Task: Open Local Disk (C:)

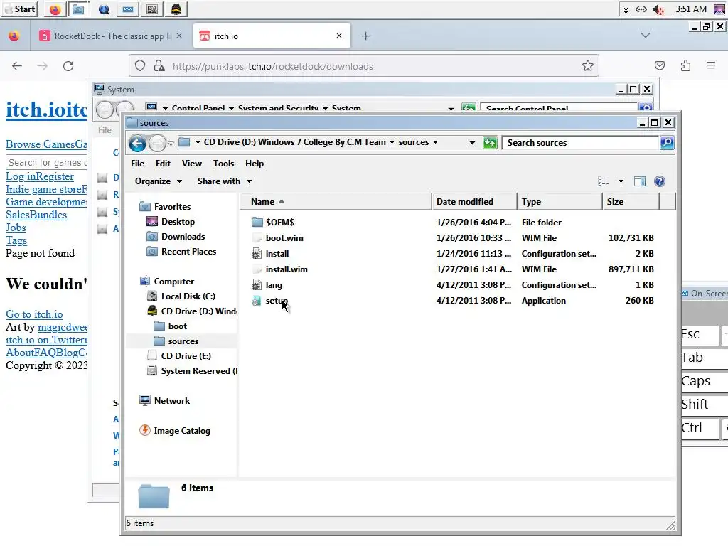Action: [188, 296]
